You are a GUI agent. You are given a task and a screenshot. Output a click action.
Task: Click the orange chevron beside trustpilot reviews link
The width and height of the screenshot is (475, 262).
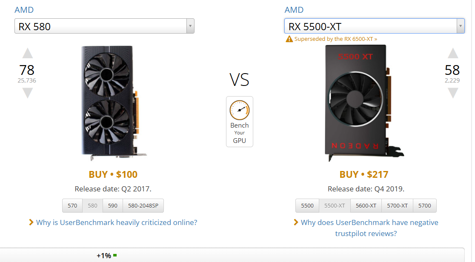coord(296,222)
